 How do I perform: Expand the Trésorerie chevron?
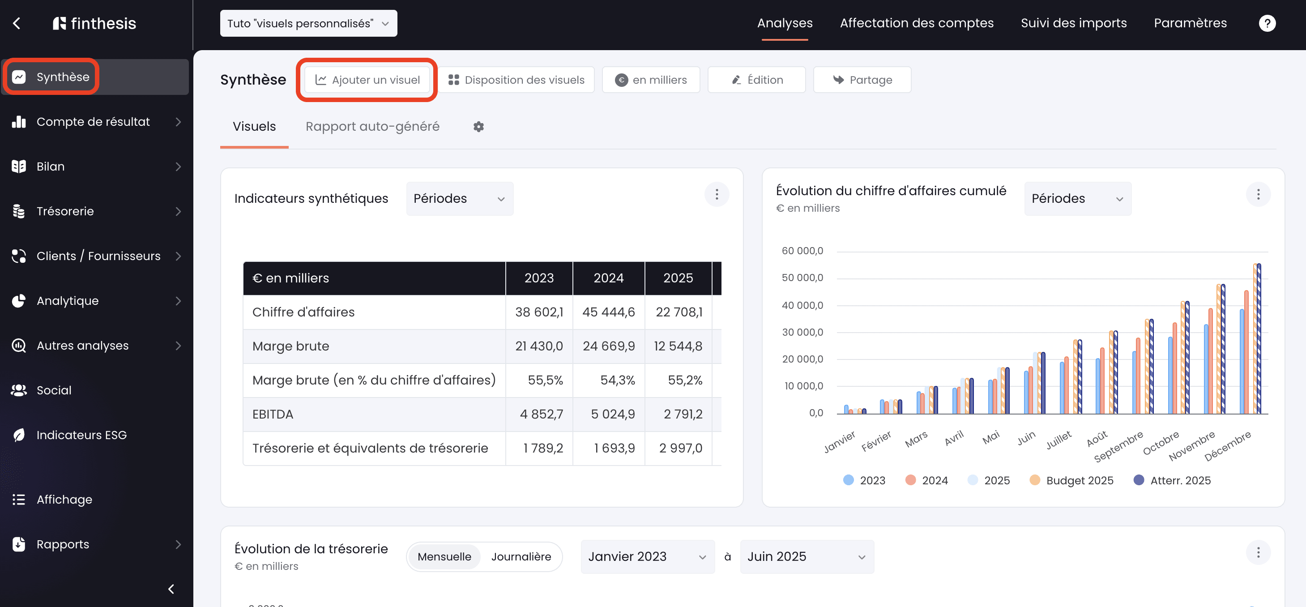coord(178,211)
